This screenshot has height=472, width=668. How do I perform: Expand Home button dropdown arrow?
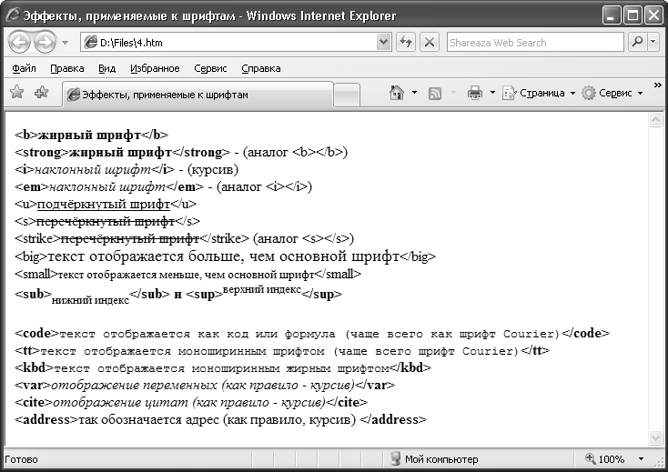414,93
